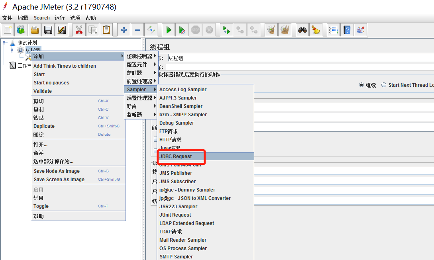The image size is (434, 260).
Task: Open the Search menu
Action: coord(42,18)
